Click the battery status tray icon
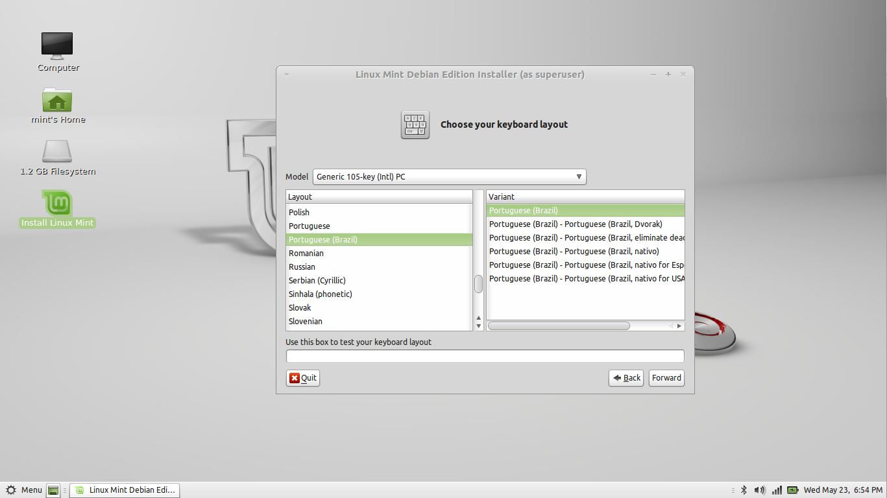Viewport: 887px width, 498px height. [793, 490]
